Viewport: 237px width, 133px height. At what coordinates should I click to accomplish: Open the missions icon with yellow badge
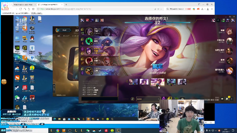click(227, 99)
